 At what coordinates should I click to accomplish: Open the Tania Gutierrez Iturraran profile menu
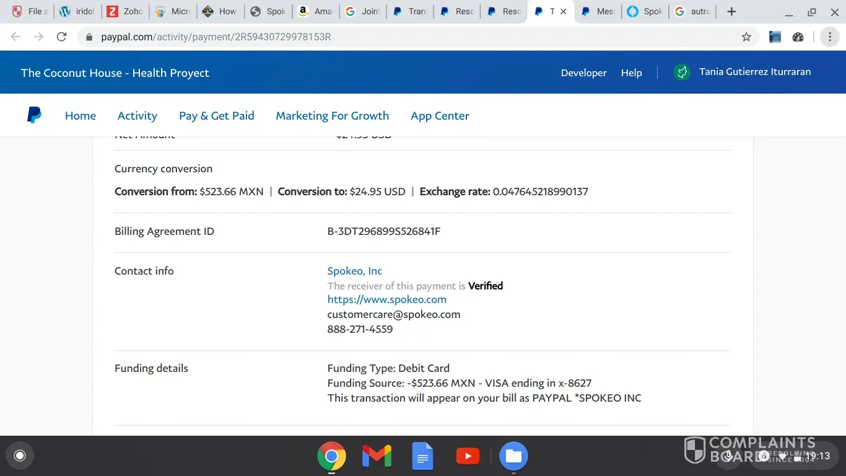tap(754, 72)
